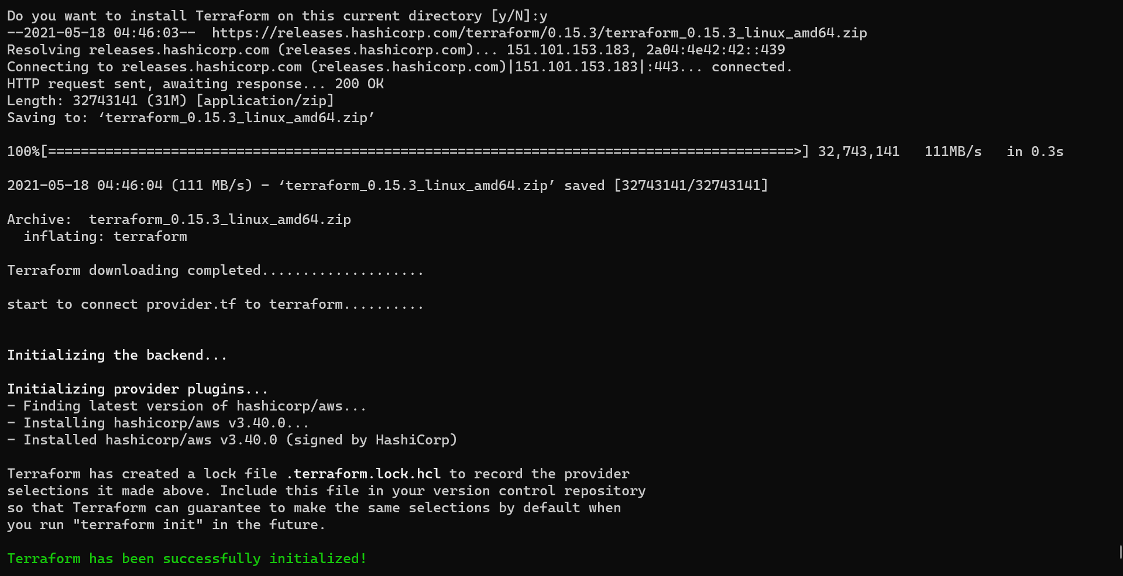This screenshot has width=1123, height=576.
Task: Click 'Finding latest version of hashicorp/aws' line
Action: [x=187, y=406]
